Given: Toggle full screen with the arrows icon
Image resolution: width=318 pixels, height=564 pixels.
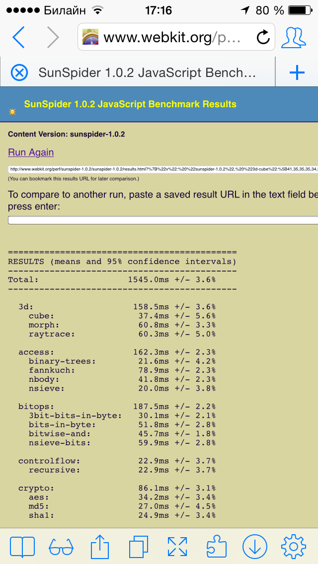Looking at the screenshot, I should pos(177,547).
